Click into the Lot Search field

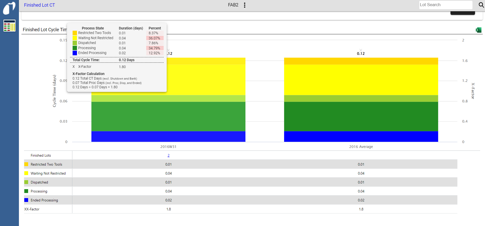coord(445,5)
